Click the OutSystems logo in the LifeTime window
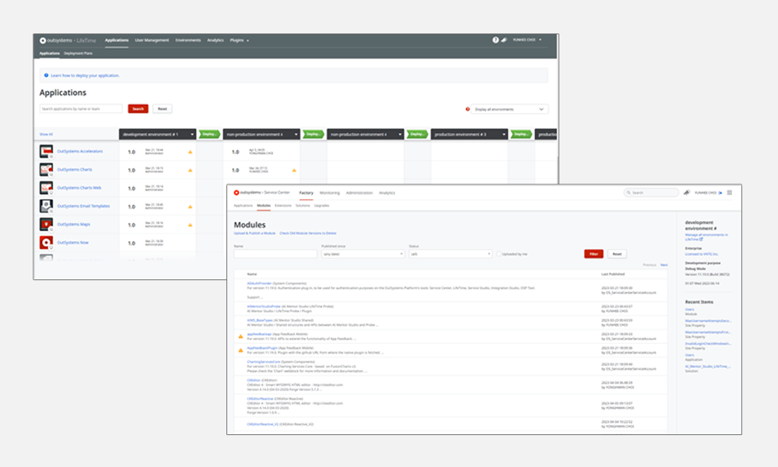Screen dimensions: 778x467 (x=43, y=40)
